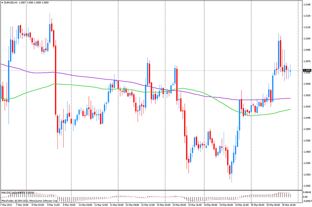Select the highlighted current price tag 1.3058

(x=307, y=71)
